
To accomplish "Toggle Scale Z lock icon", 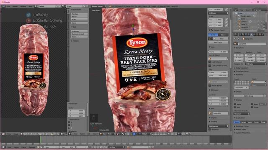I will pyautogui.click(x=227, y=25).
